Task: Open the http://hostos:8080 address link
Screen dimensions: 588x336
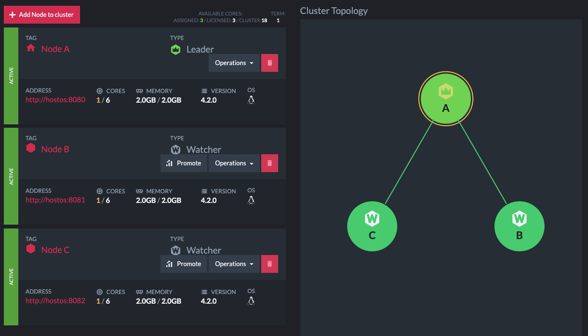Action: [55, 100]
